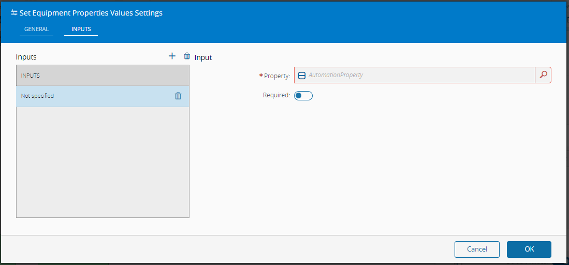Viewport: 569px width, 265px height.
Task: Click the empty area of the Inputs list
Action: [x=103, y=162]
